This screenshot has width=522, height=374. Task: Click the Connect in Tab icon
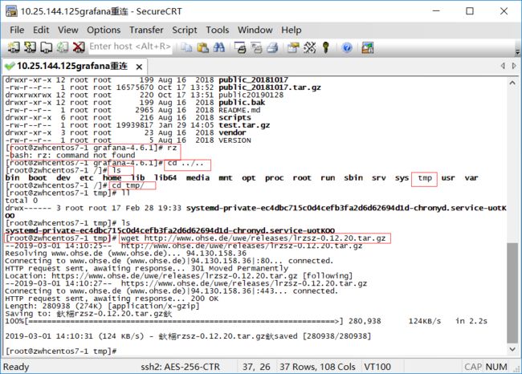(47, 47)
